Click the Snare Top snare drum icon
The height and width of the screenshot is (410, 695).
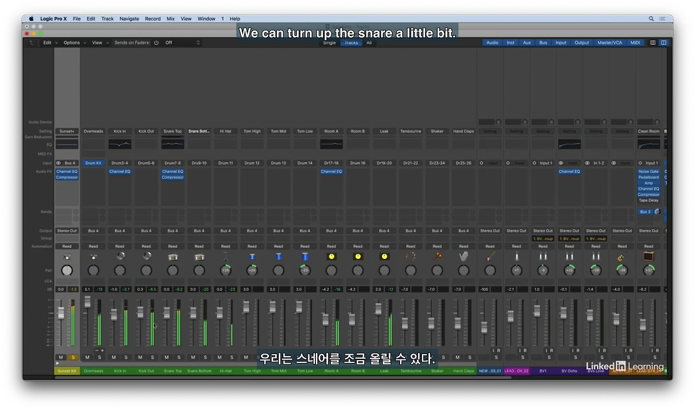(x=173, y=257)
